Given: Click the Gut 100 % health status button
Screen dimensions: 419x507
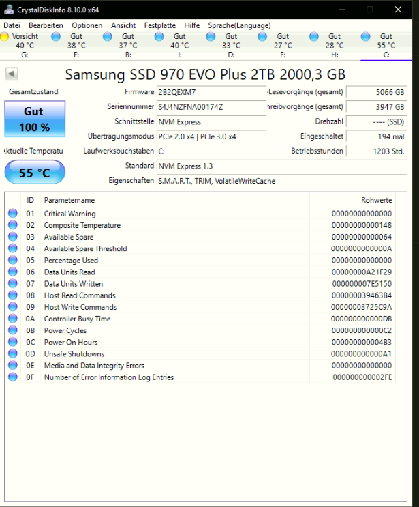Looking at the screenshot, I should 35,119.
